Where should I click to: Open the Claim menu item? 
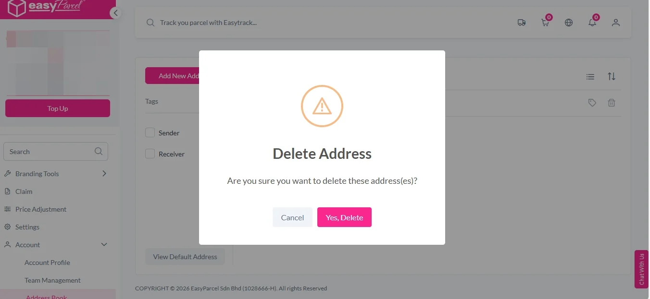(x=24, y=191)
